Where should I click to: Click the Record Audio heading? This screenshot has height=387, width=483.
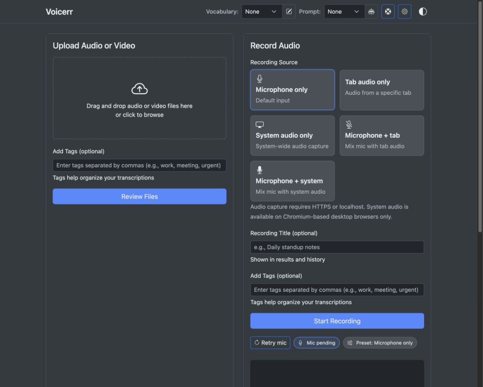275,46
